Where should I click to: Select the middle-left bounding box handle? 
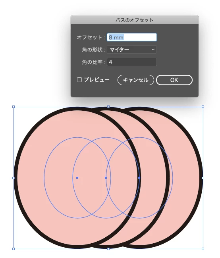[14, 178]
